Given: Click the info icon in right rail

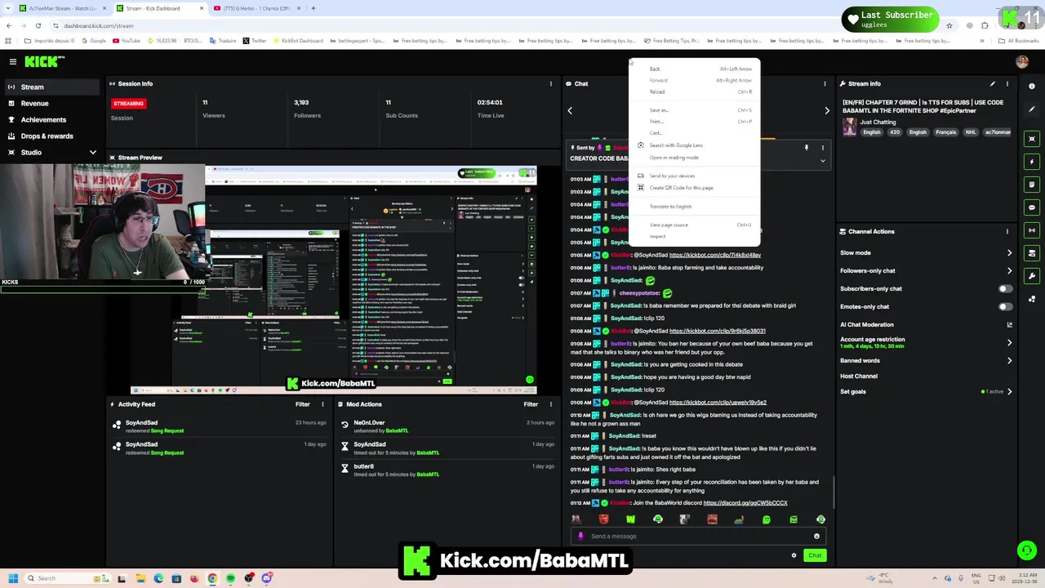Looking at the screenshot, I should click(x=1032, y=86).
